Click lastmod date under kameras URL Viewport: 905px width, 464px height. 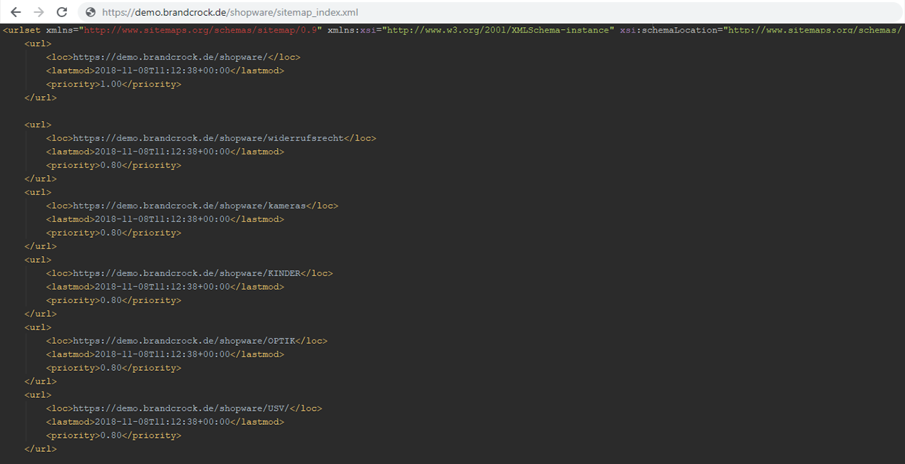pyautogui.click(x=162, y=219)
